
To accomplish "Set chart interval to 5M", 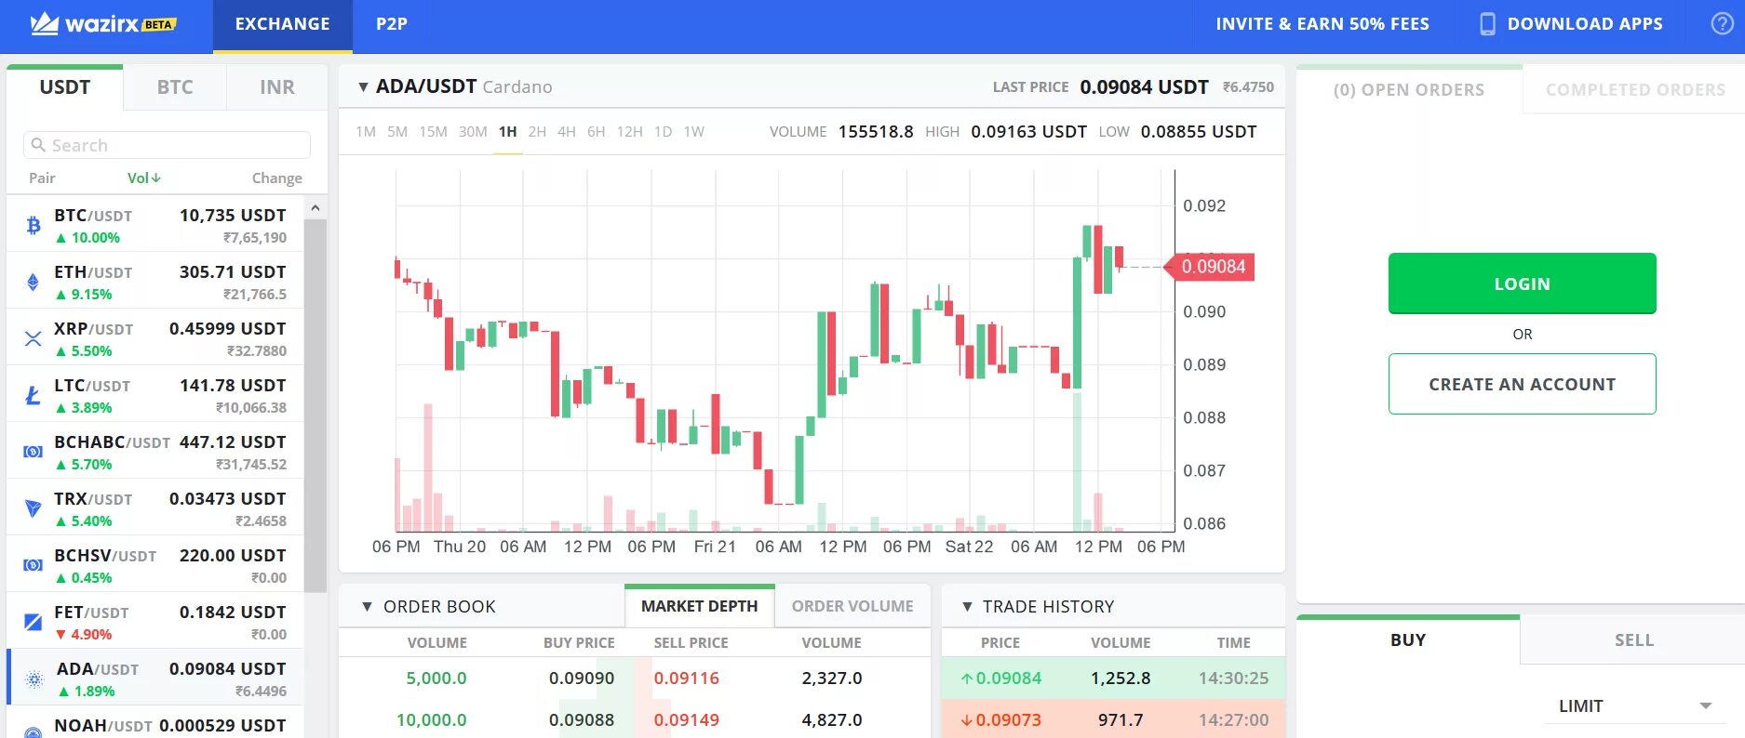I will tap(397, 132).
